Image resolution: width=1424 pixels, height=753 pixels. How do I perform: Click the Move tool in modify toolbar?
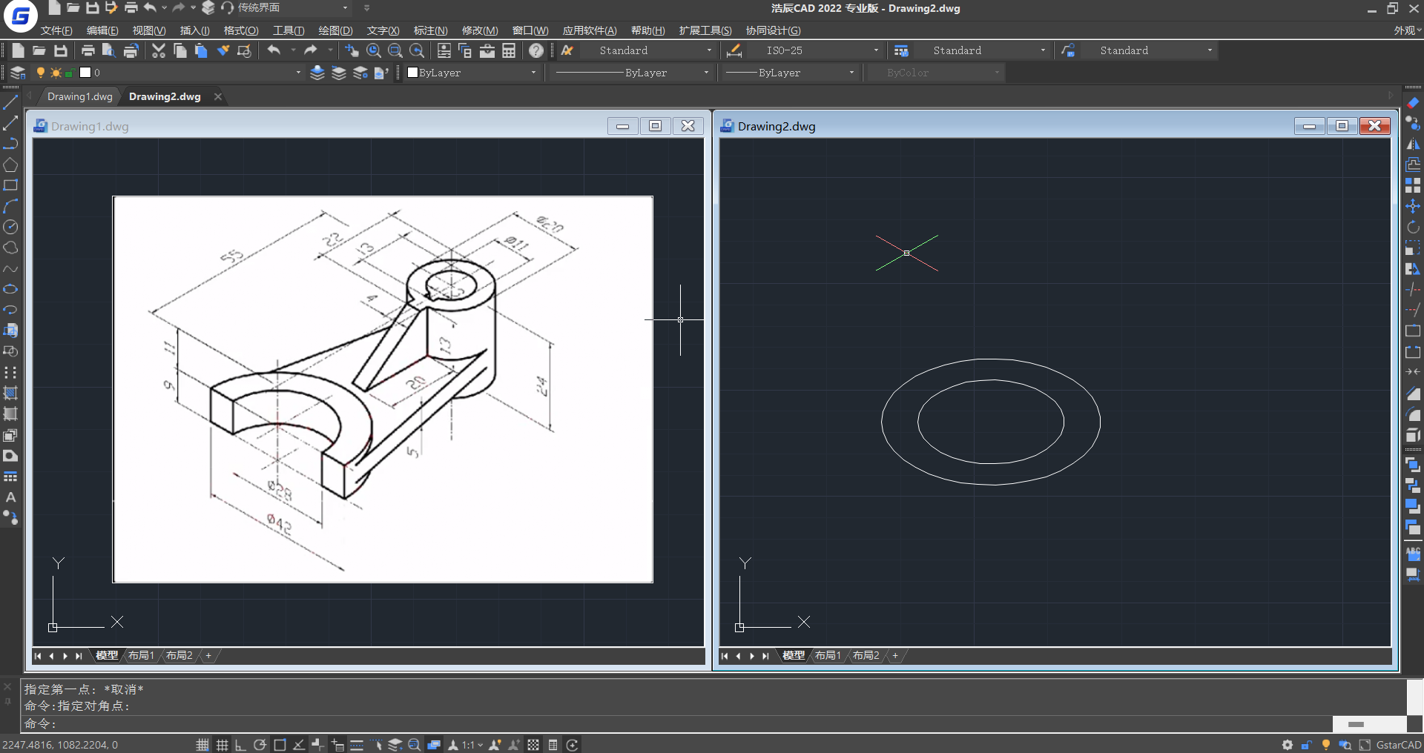point(1413,206)
